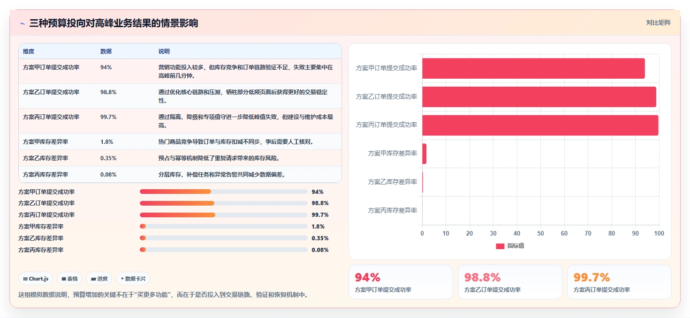Click the footer note starting 这组模拟数据说明

point(163,295)
